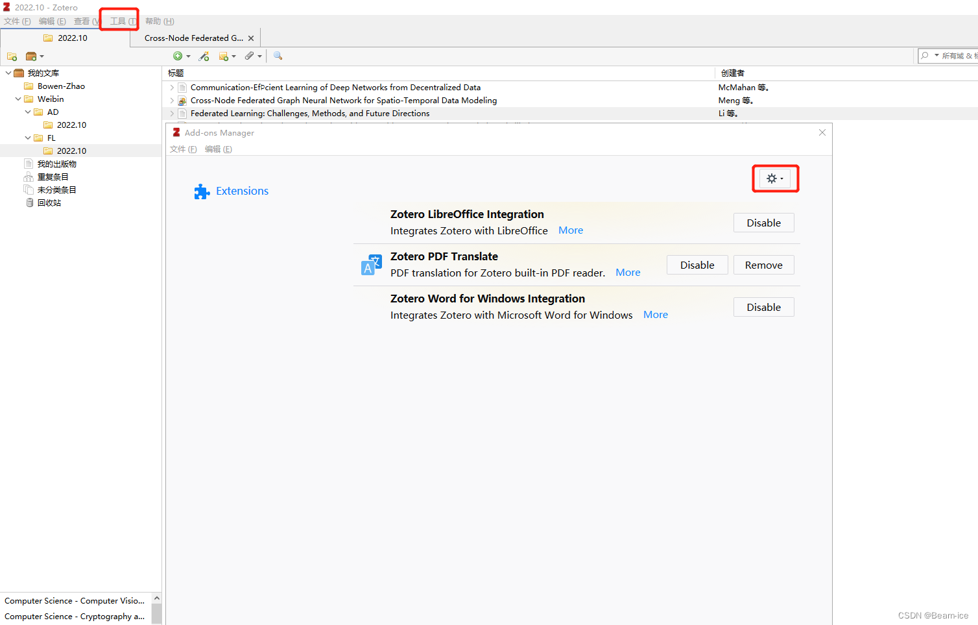This screenshot has width=978, height=625.
Task: Click the Zotero PDF Translate add-on icon
Action: 371,265
